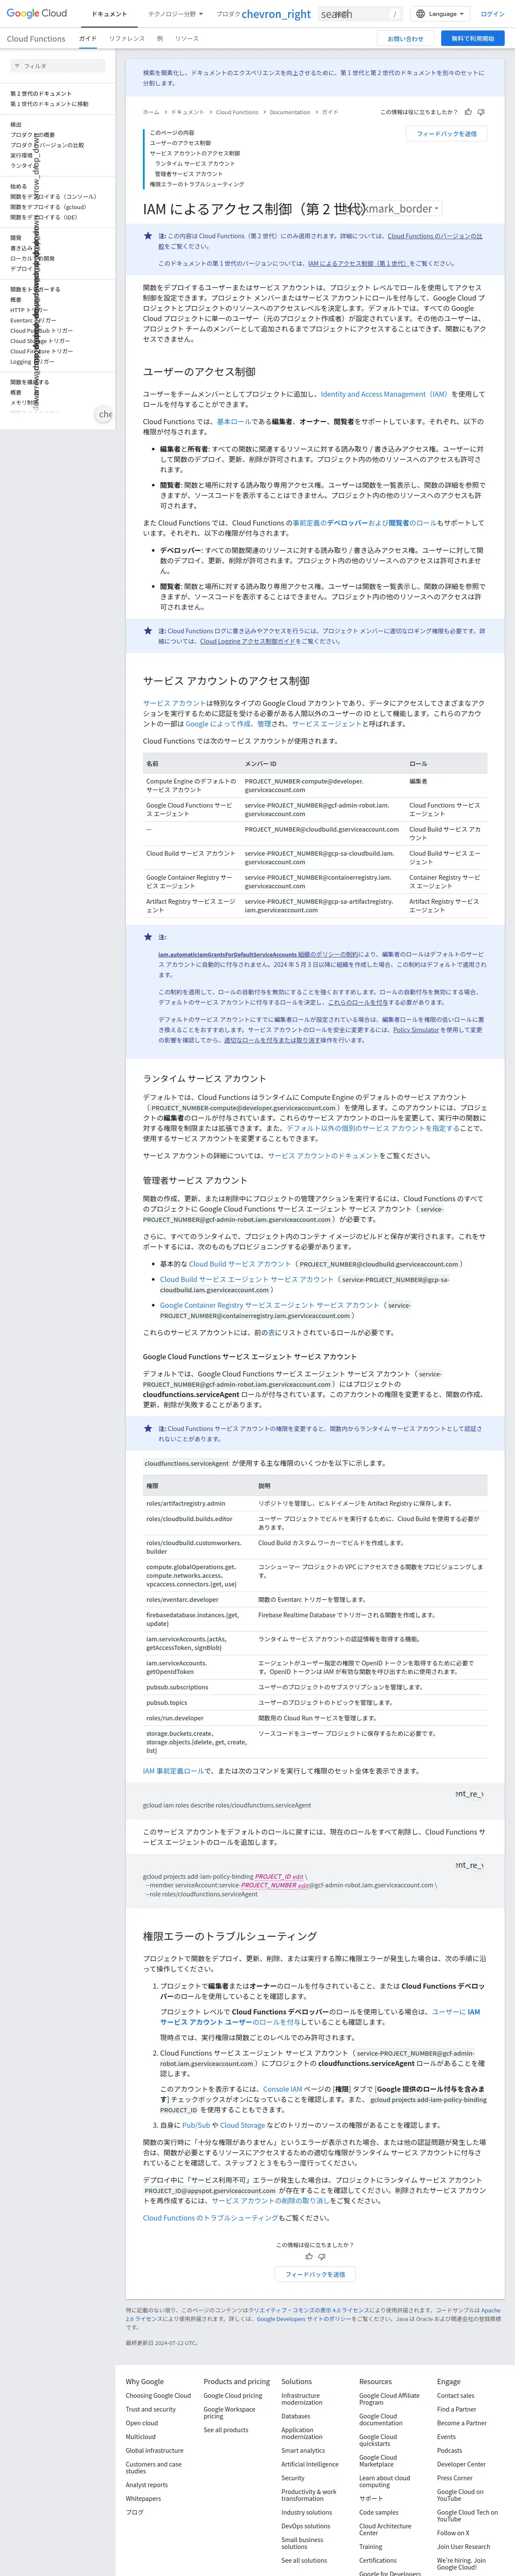Switch to the リソース tab
The width and height of the screenshot is (515, 2576).
(x=187, y=38)
